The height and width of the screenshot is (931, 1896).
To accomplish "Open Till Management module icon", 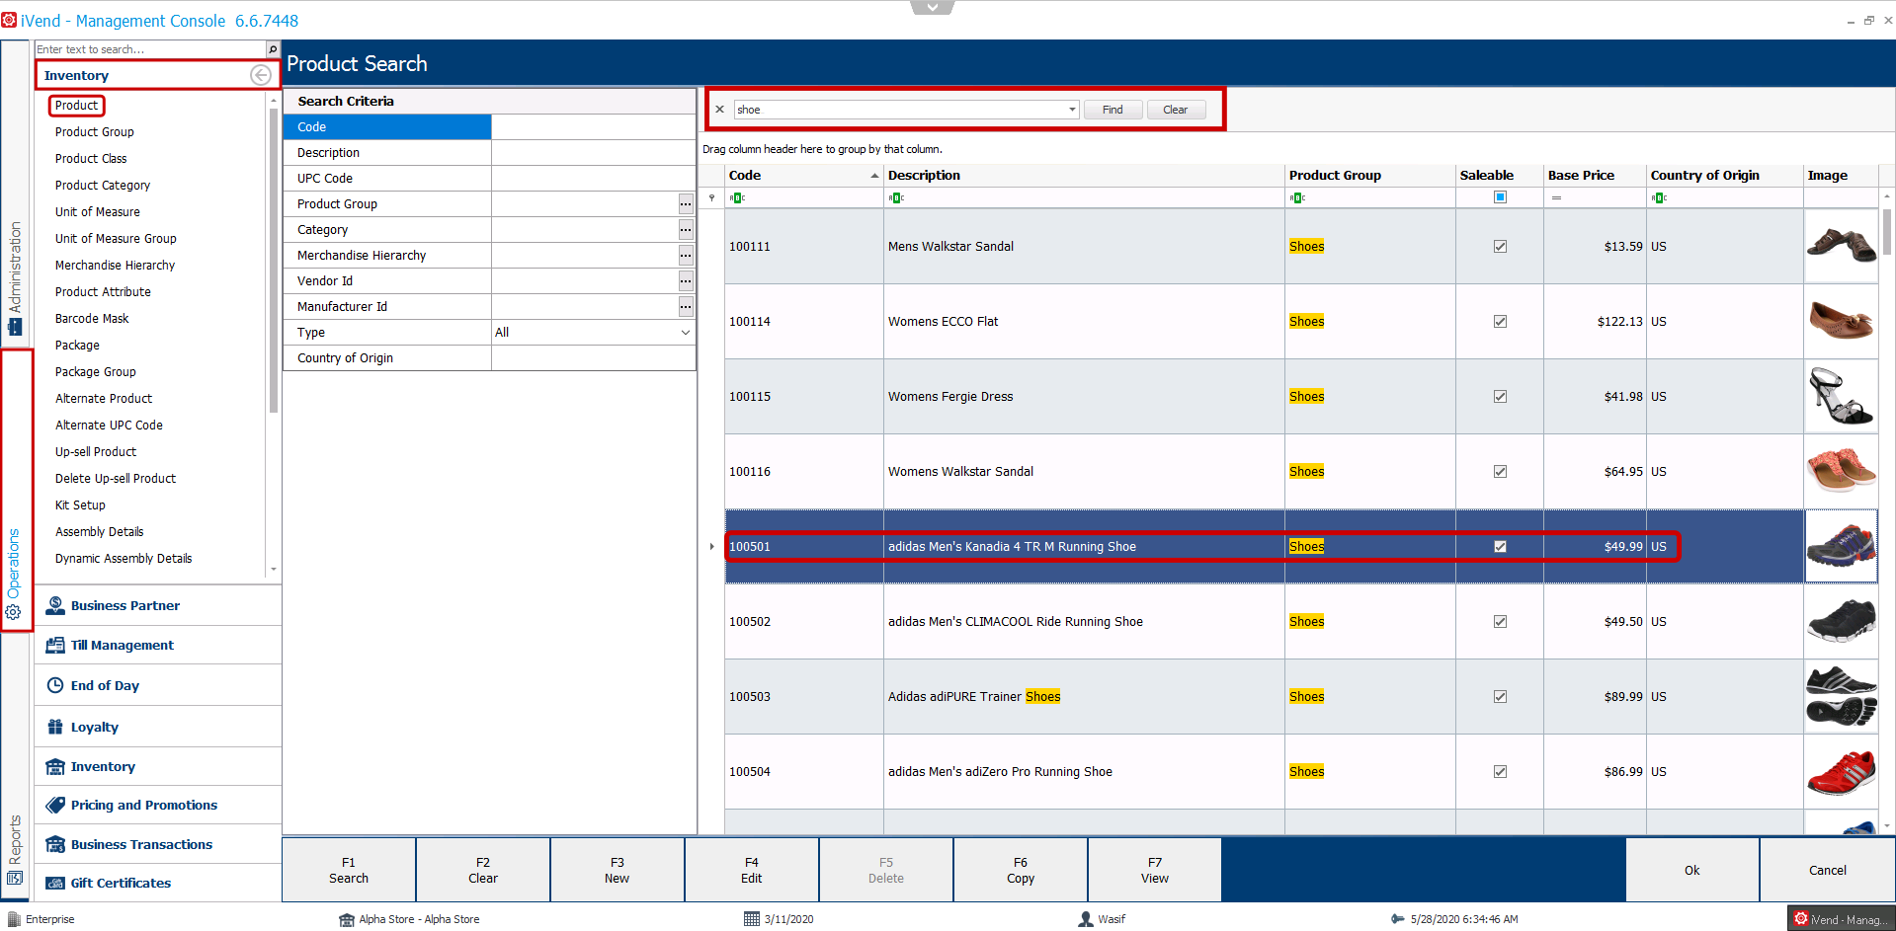I will coord(55,645).
